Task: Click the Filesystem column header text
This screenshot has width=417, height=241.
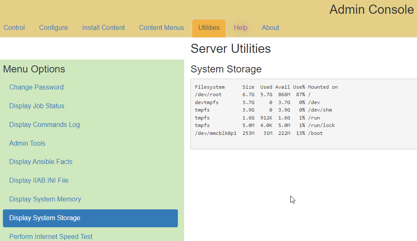Action: tap(210, 87)
